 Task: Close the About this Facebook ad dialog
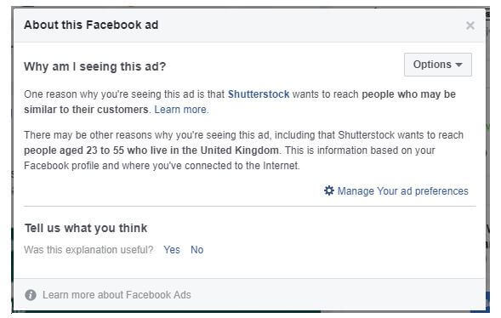coord(470,26)
